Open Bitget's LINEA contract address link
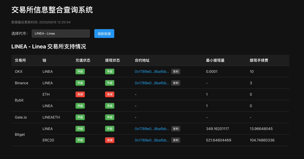This screenshot has height=159, width=304. pyautogui.click(x=152, y=129)
